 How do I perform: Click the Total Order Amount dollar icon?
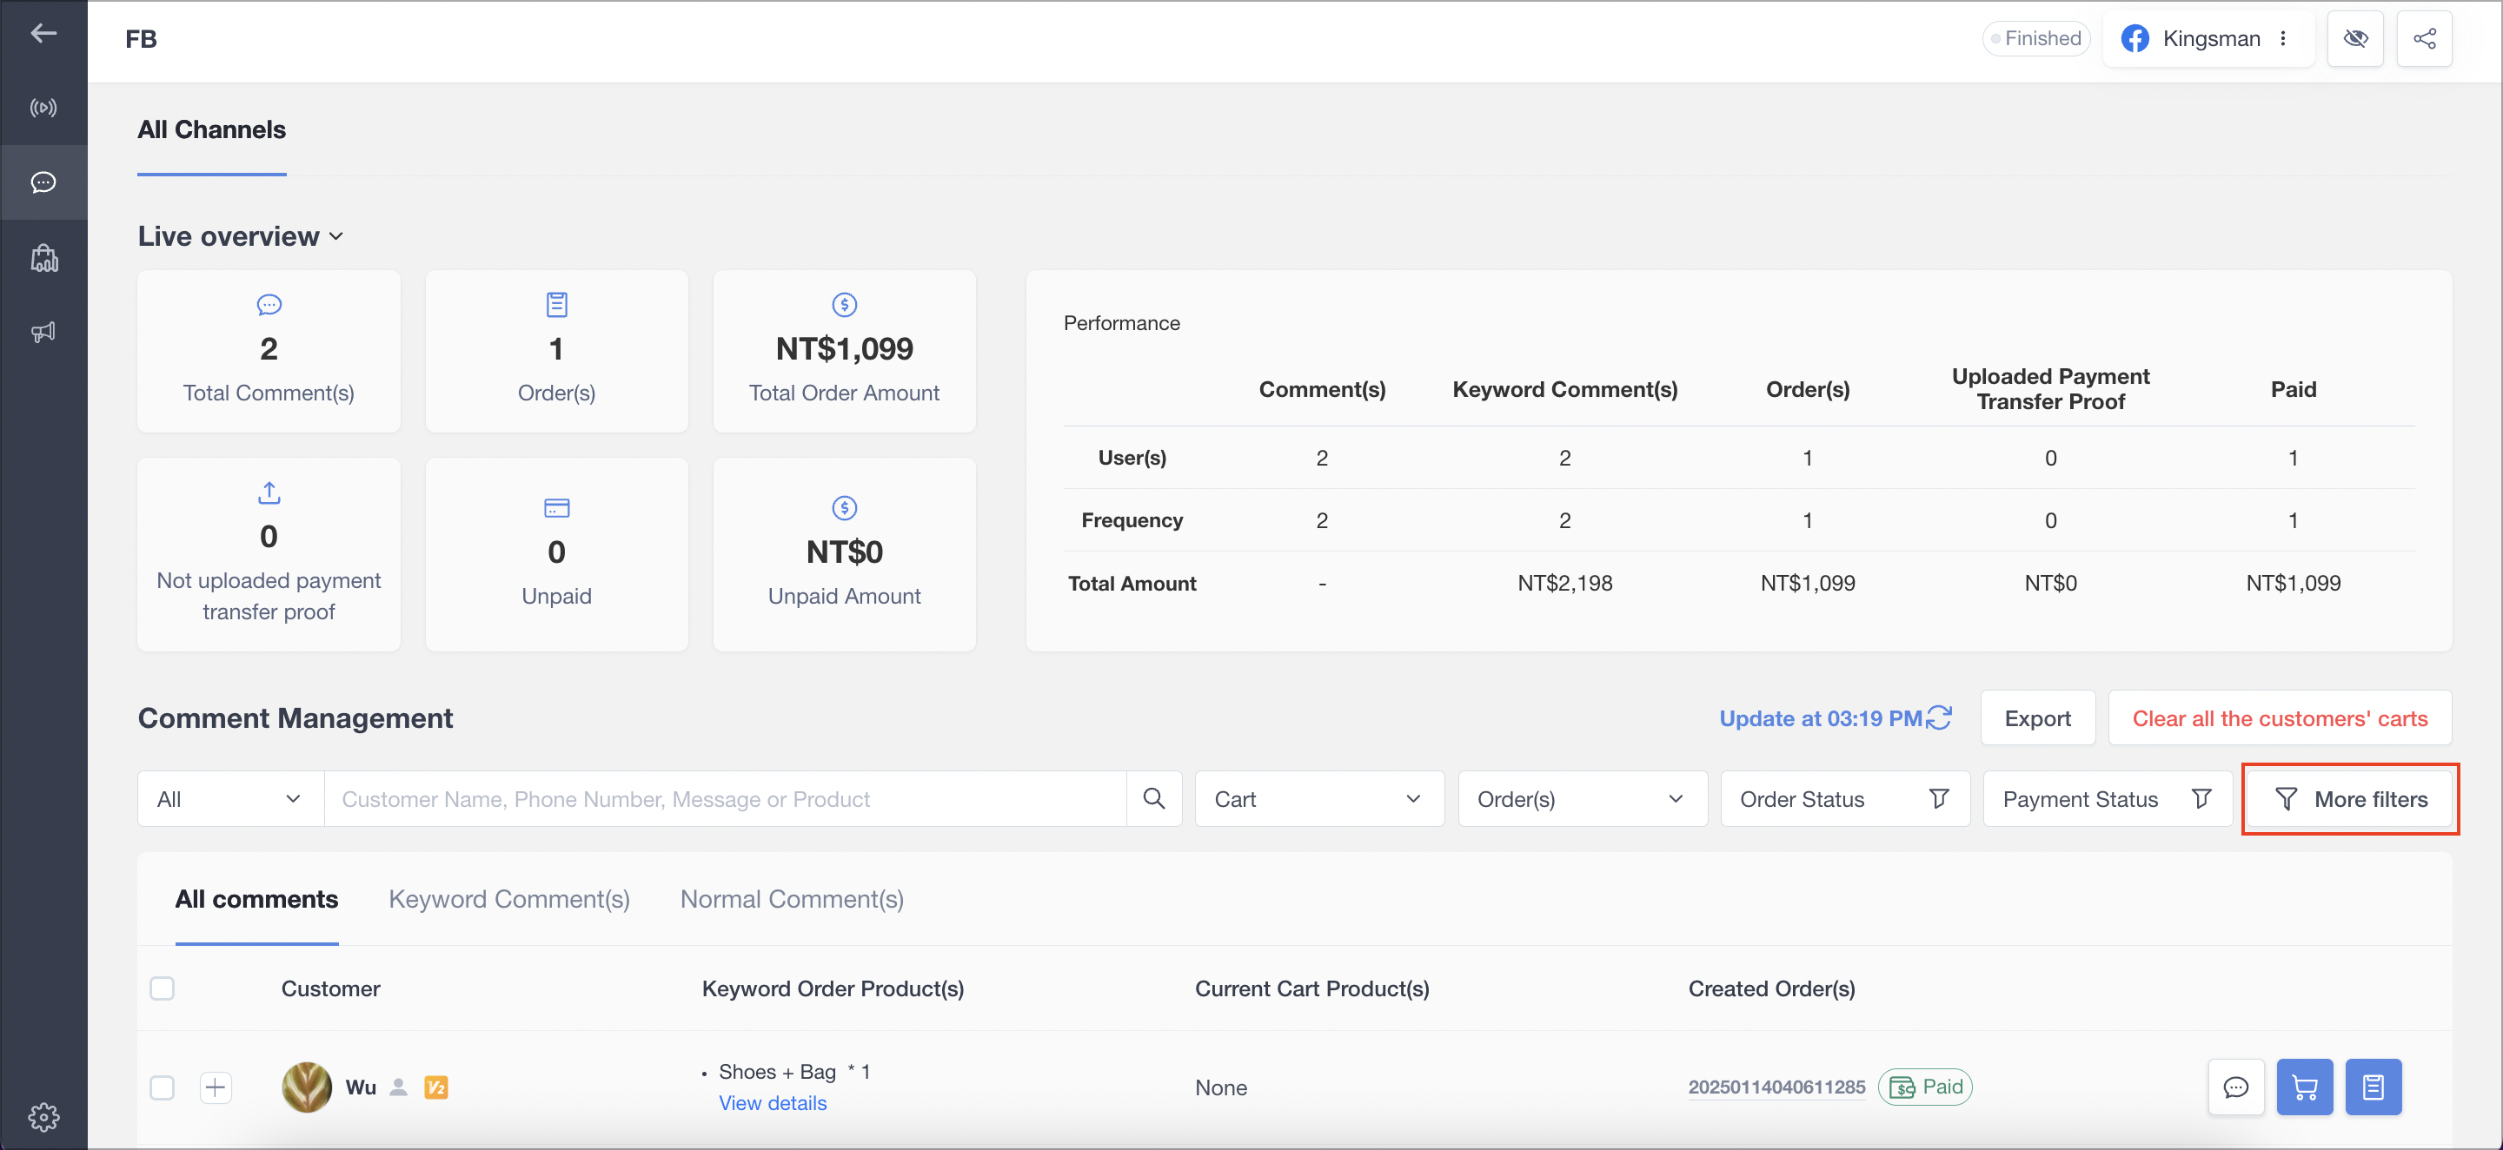(843, 305)
